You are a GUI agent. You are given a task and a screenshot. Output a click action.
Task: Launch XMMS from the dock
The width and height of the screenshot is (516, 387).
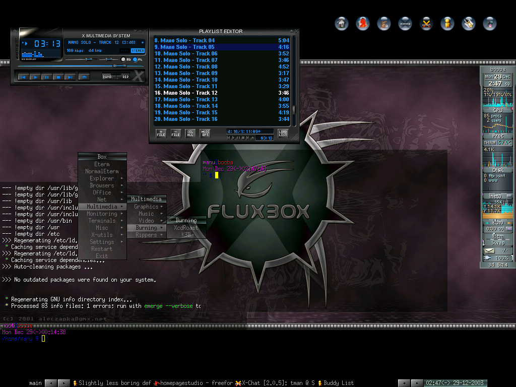(405, 23)
